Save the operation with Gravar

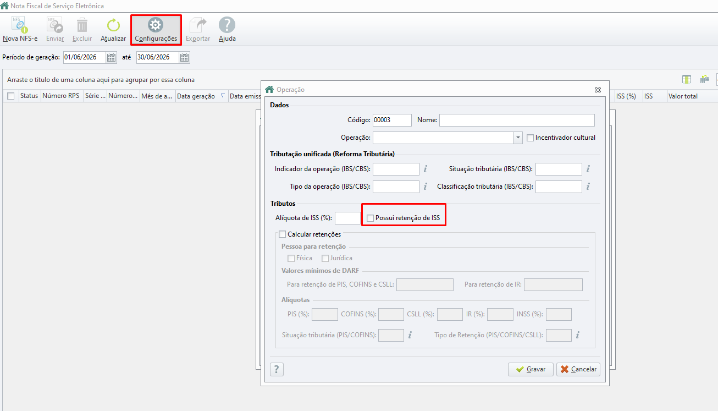[531, 369]
